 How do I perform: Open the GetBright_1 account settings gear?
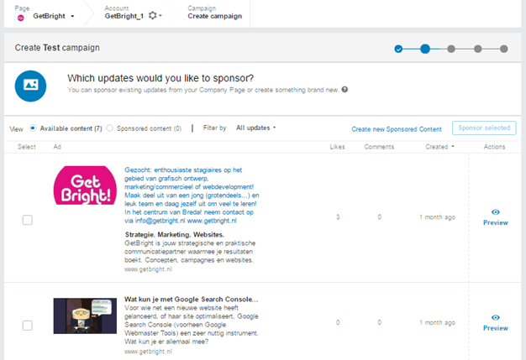coord(153,15)
